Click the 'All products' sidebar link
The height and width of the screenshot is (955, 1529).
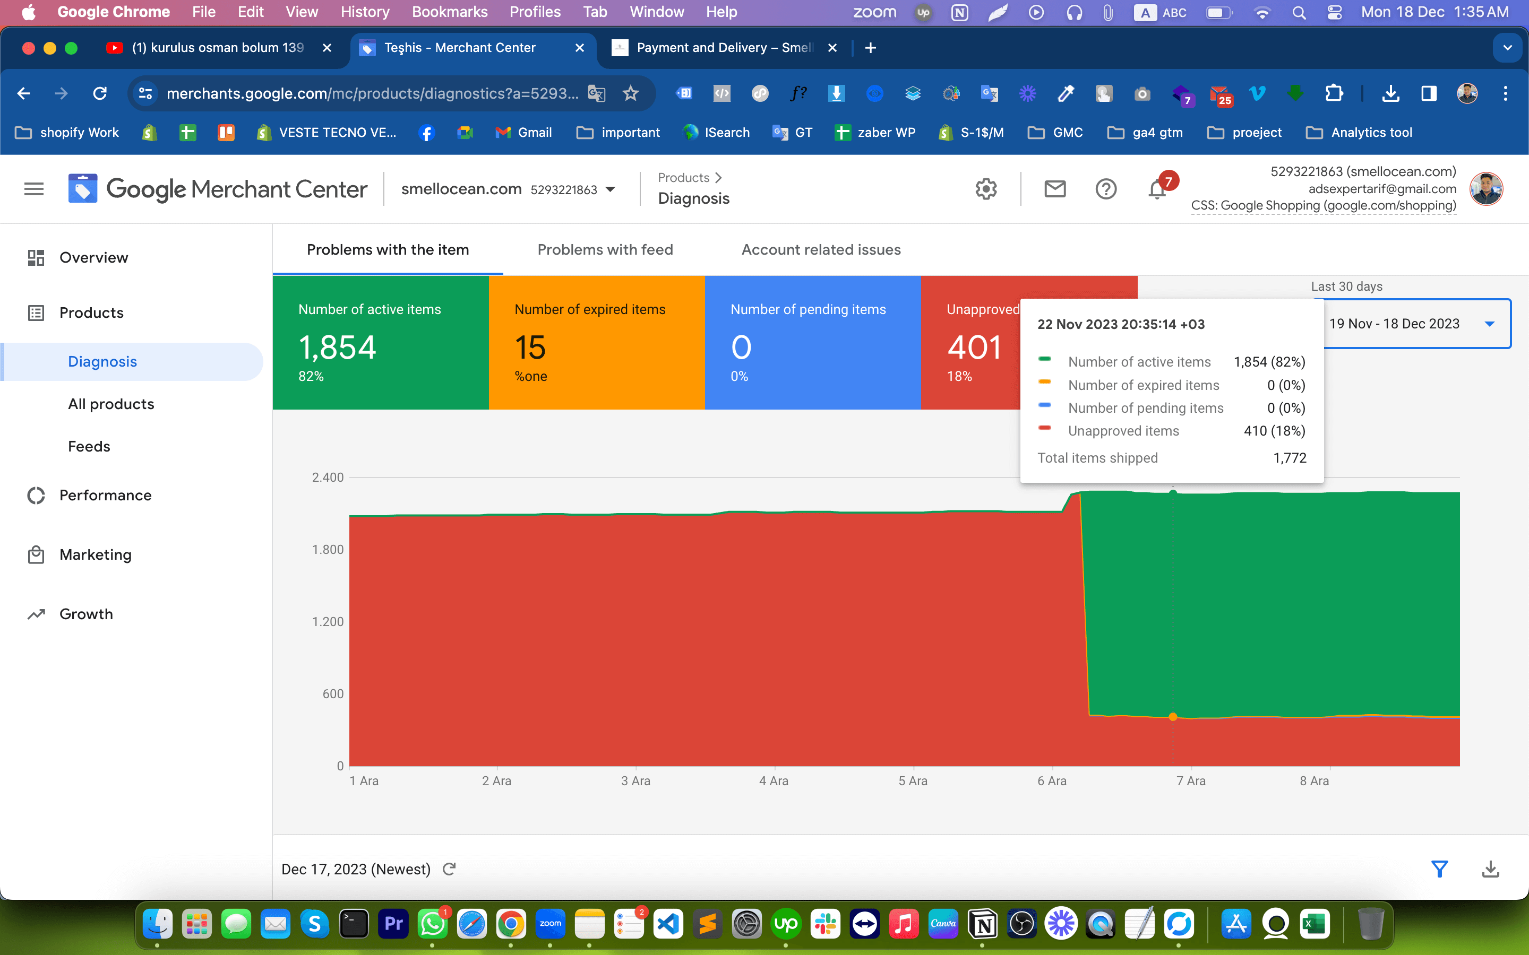point(110,404)
